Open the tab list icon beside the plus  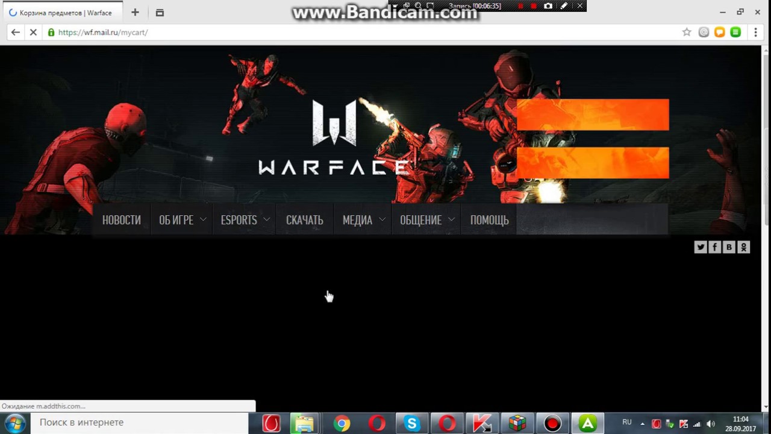click(160, 12)
